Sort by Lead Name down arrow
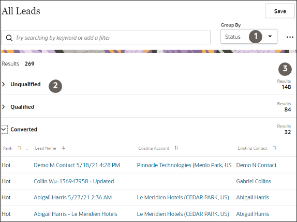297x222 pixels. 64,148
